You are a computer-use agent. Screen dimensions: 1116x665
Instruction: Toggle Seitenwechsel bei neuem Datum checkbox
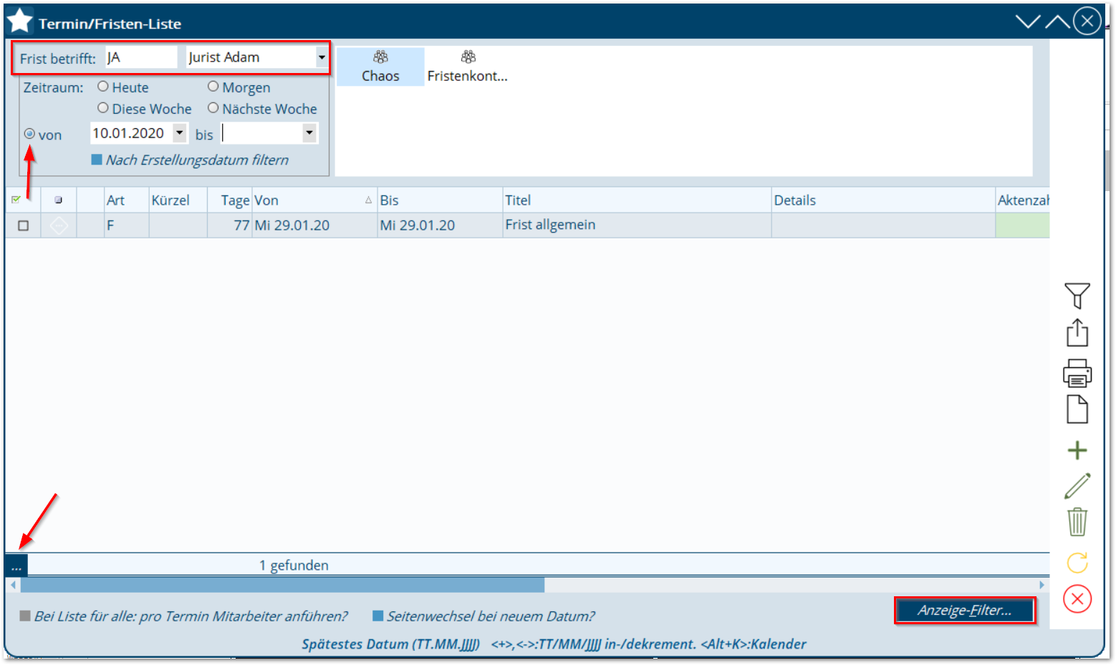(378, 616)
